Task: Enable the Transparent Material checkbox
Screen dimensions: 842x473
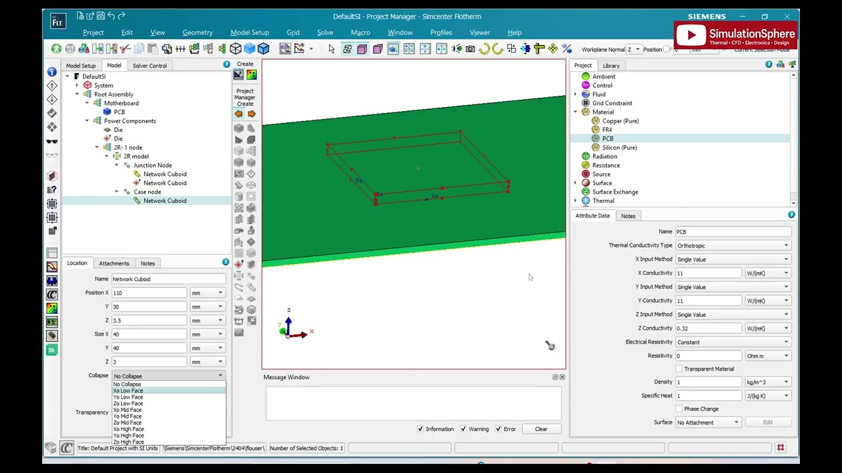Action: pyautogui.click(x=679, y=369)
